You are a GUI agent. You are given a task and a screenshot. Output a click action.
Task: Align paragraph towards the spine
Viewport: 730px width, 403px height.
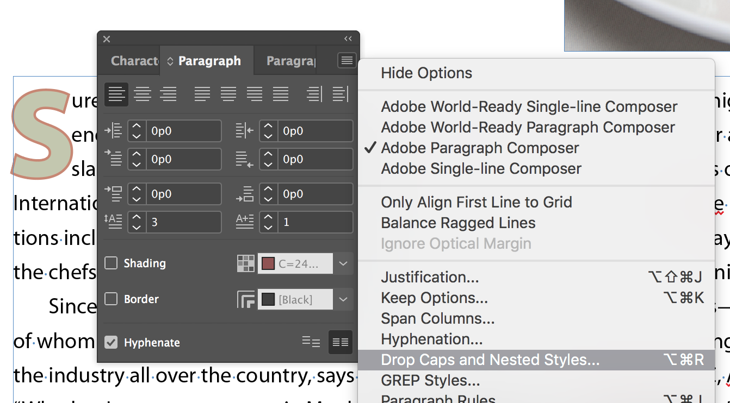click(314, 94)
